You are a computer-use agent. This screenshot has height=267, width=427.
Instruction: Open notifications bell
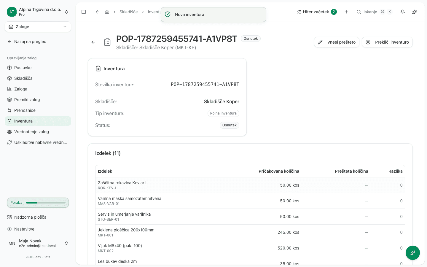pyautogui.click(x=403, y=12)
